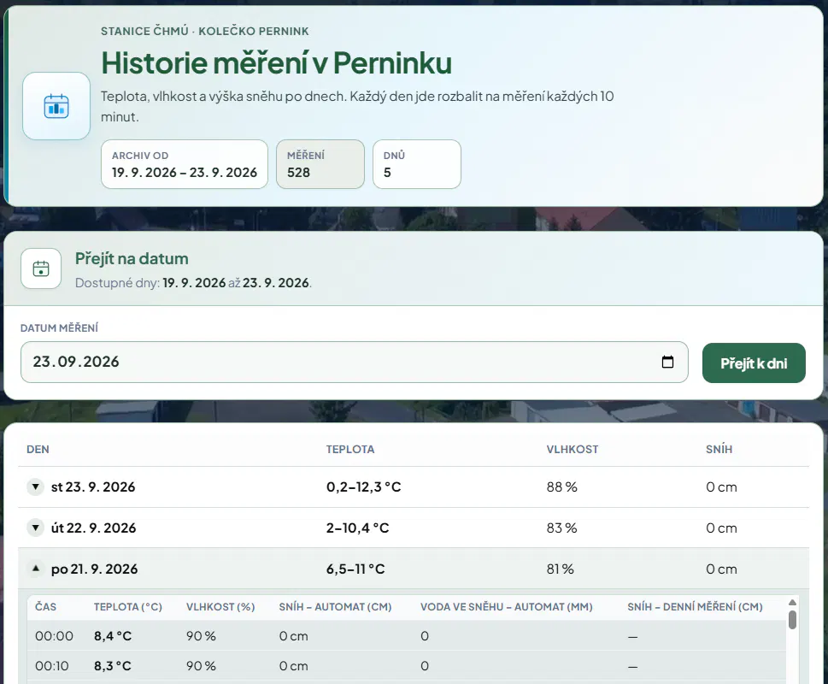Click the Archiv od date range card

(185, 164)
